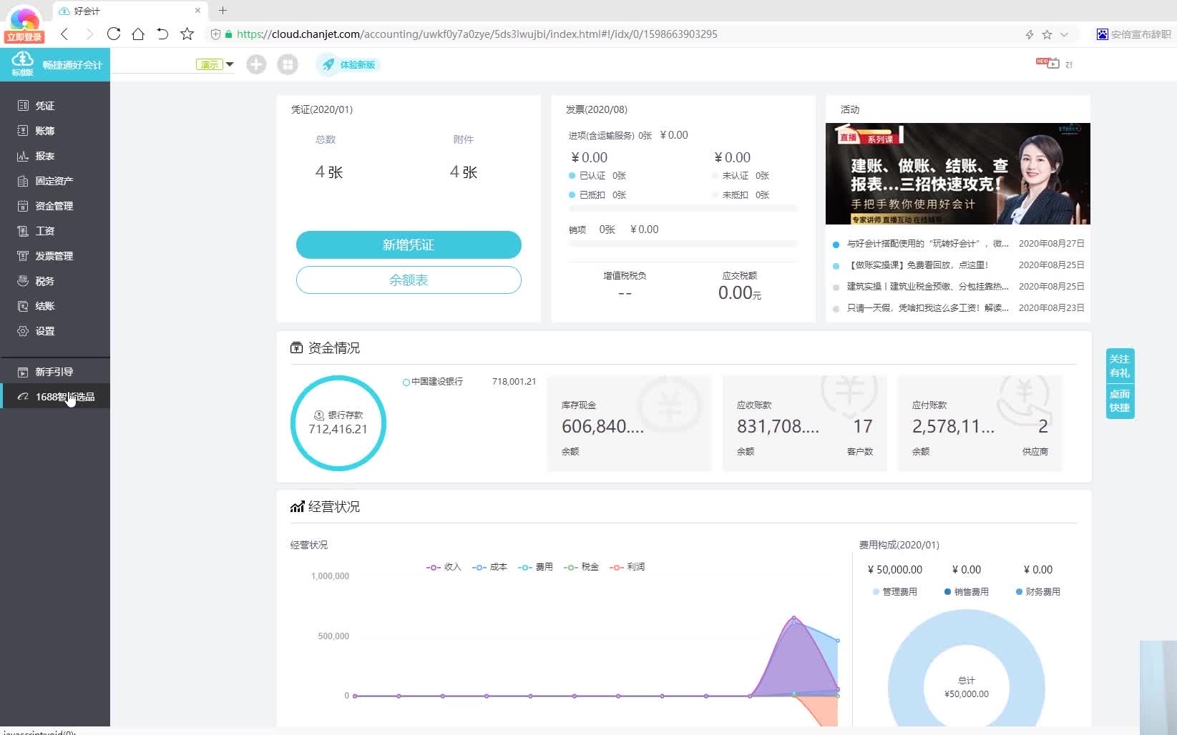Click the lightning speed-mode icon
Image resolution: width=1177 pixels, height=735 pixels.
coord(1030,34)
